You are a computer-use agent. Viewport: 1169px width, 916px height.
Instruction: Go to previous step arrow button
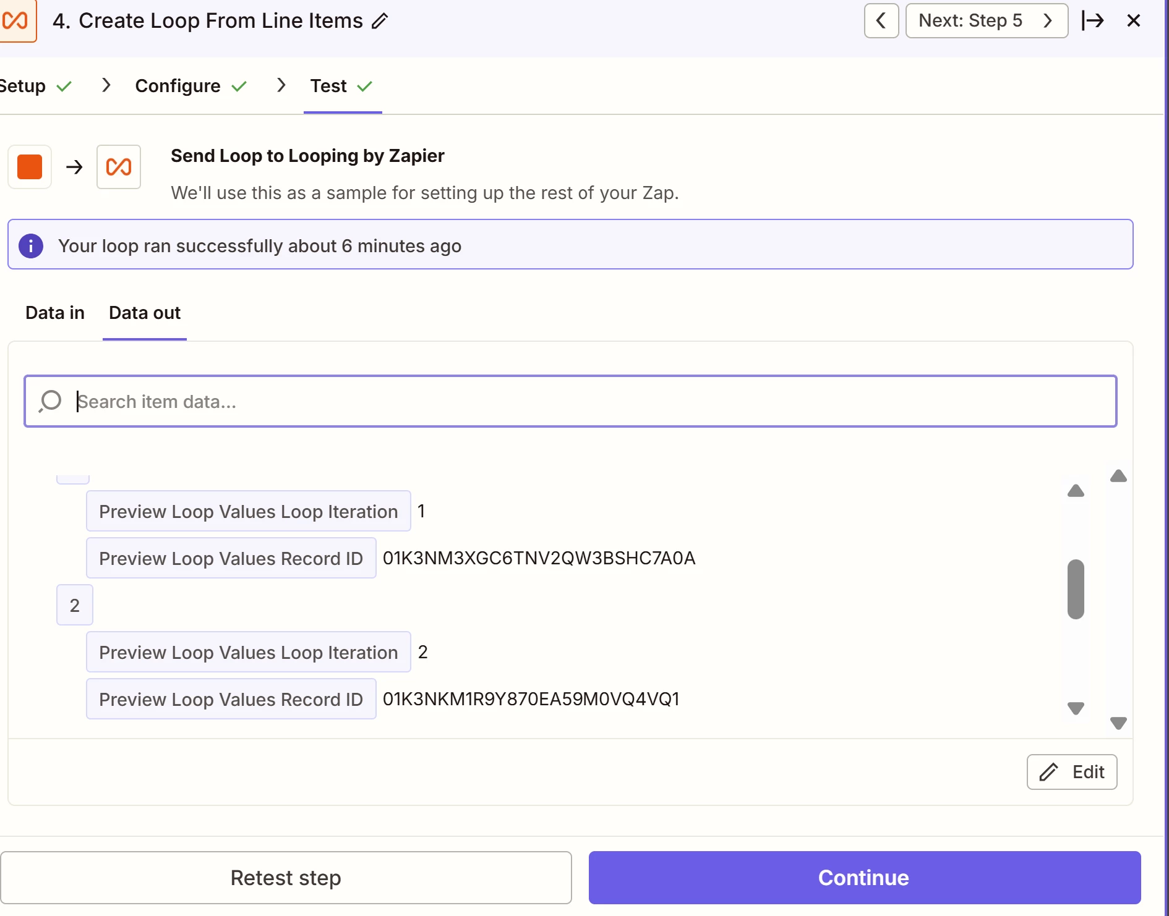tap(881, 20)
